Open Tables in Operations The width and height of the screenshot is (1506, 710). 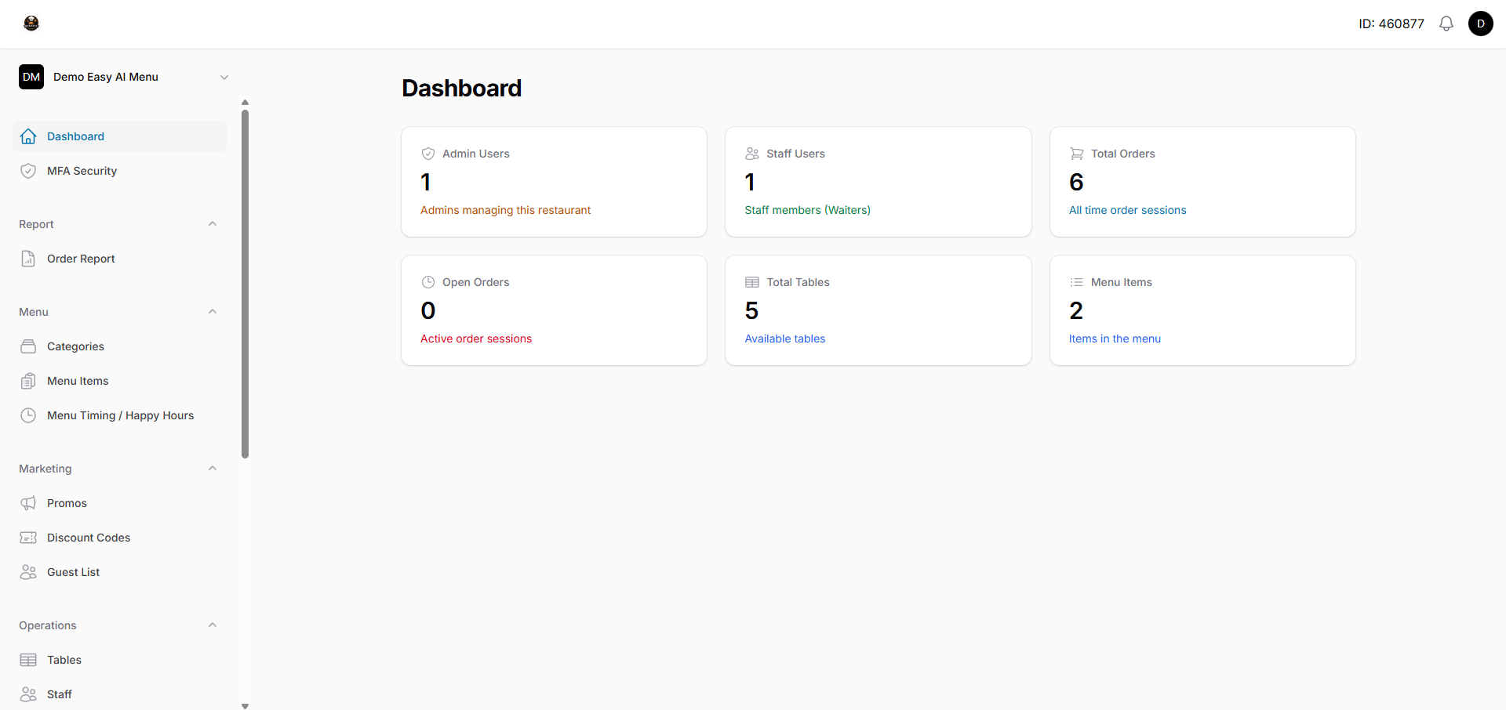(119, 660)
